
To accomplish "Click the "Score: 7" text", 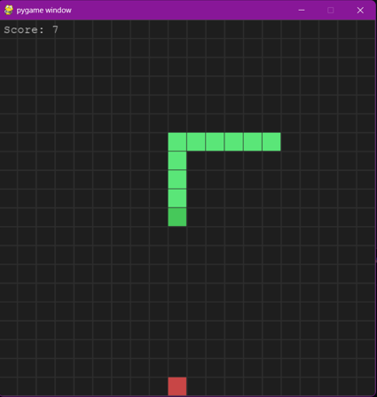I will [31, 29].
